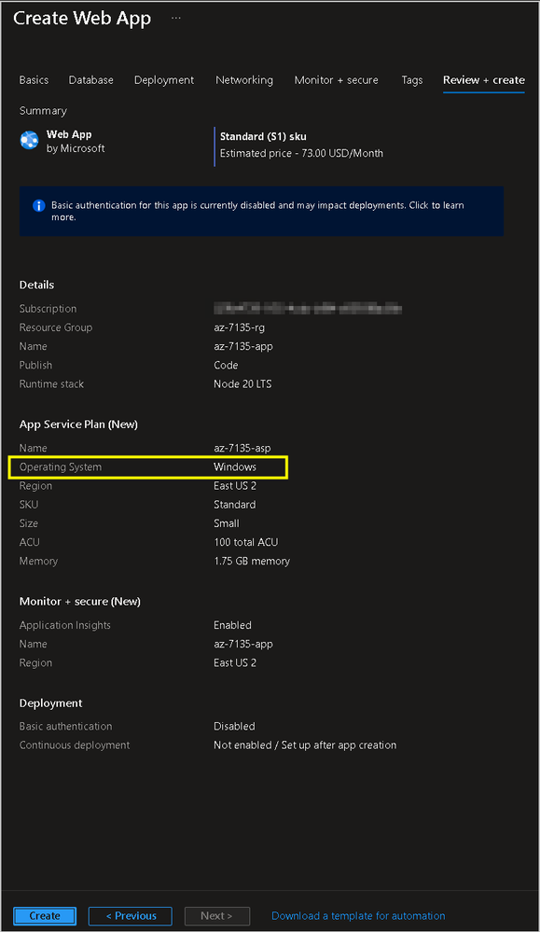Click the Create button
Image resolution: width=540 pixels, height=932 pixels.
point(45,916)
